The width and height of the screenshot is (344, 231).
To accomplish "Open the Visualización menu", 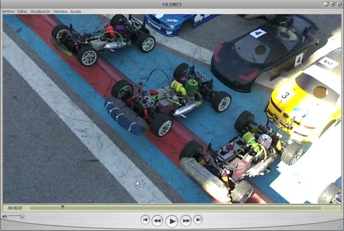I will (x=40, y=11).
